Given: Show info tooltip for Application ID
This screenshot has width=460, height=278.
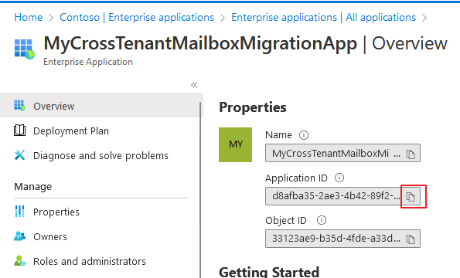Looking at the screenshot, I should [x=339, y=178].
